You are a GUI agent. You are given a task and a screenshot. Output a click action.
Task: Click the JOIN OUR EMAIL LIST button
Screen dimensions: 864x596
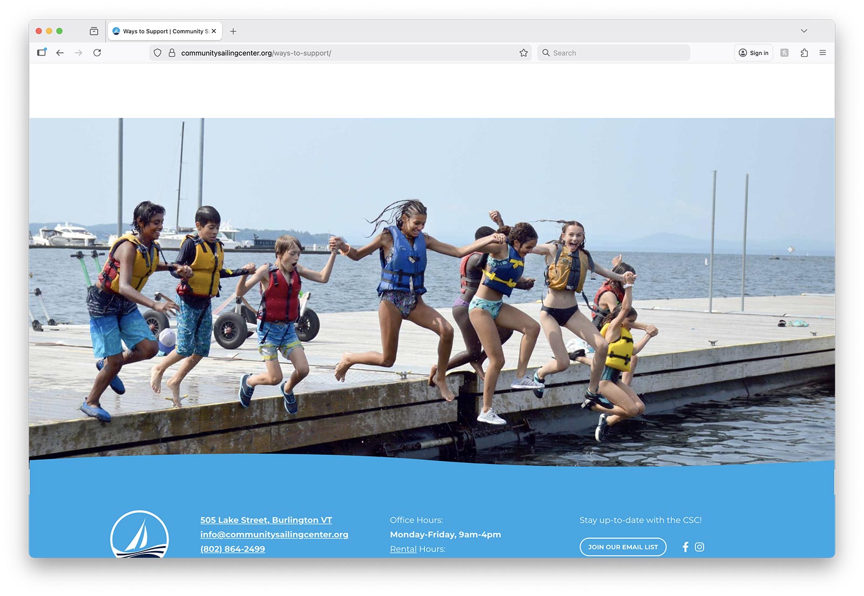click(623, 547)
